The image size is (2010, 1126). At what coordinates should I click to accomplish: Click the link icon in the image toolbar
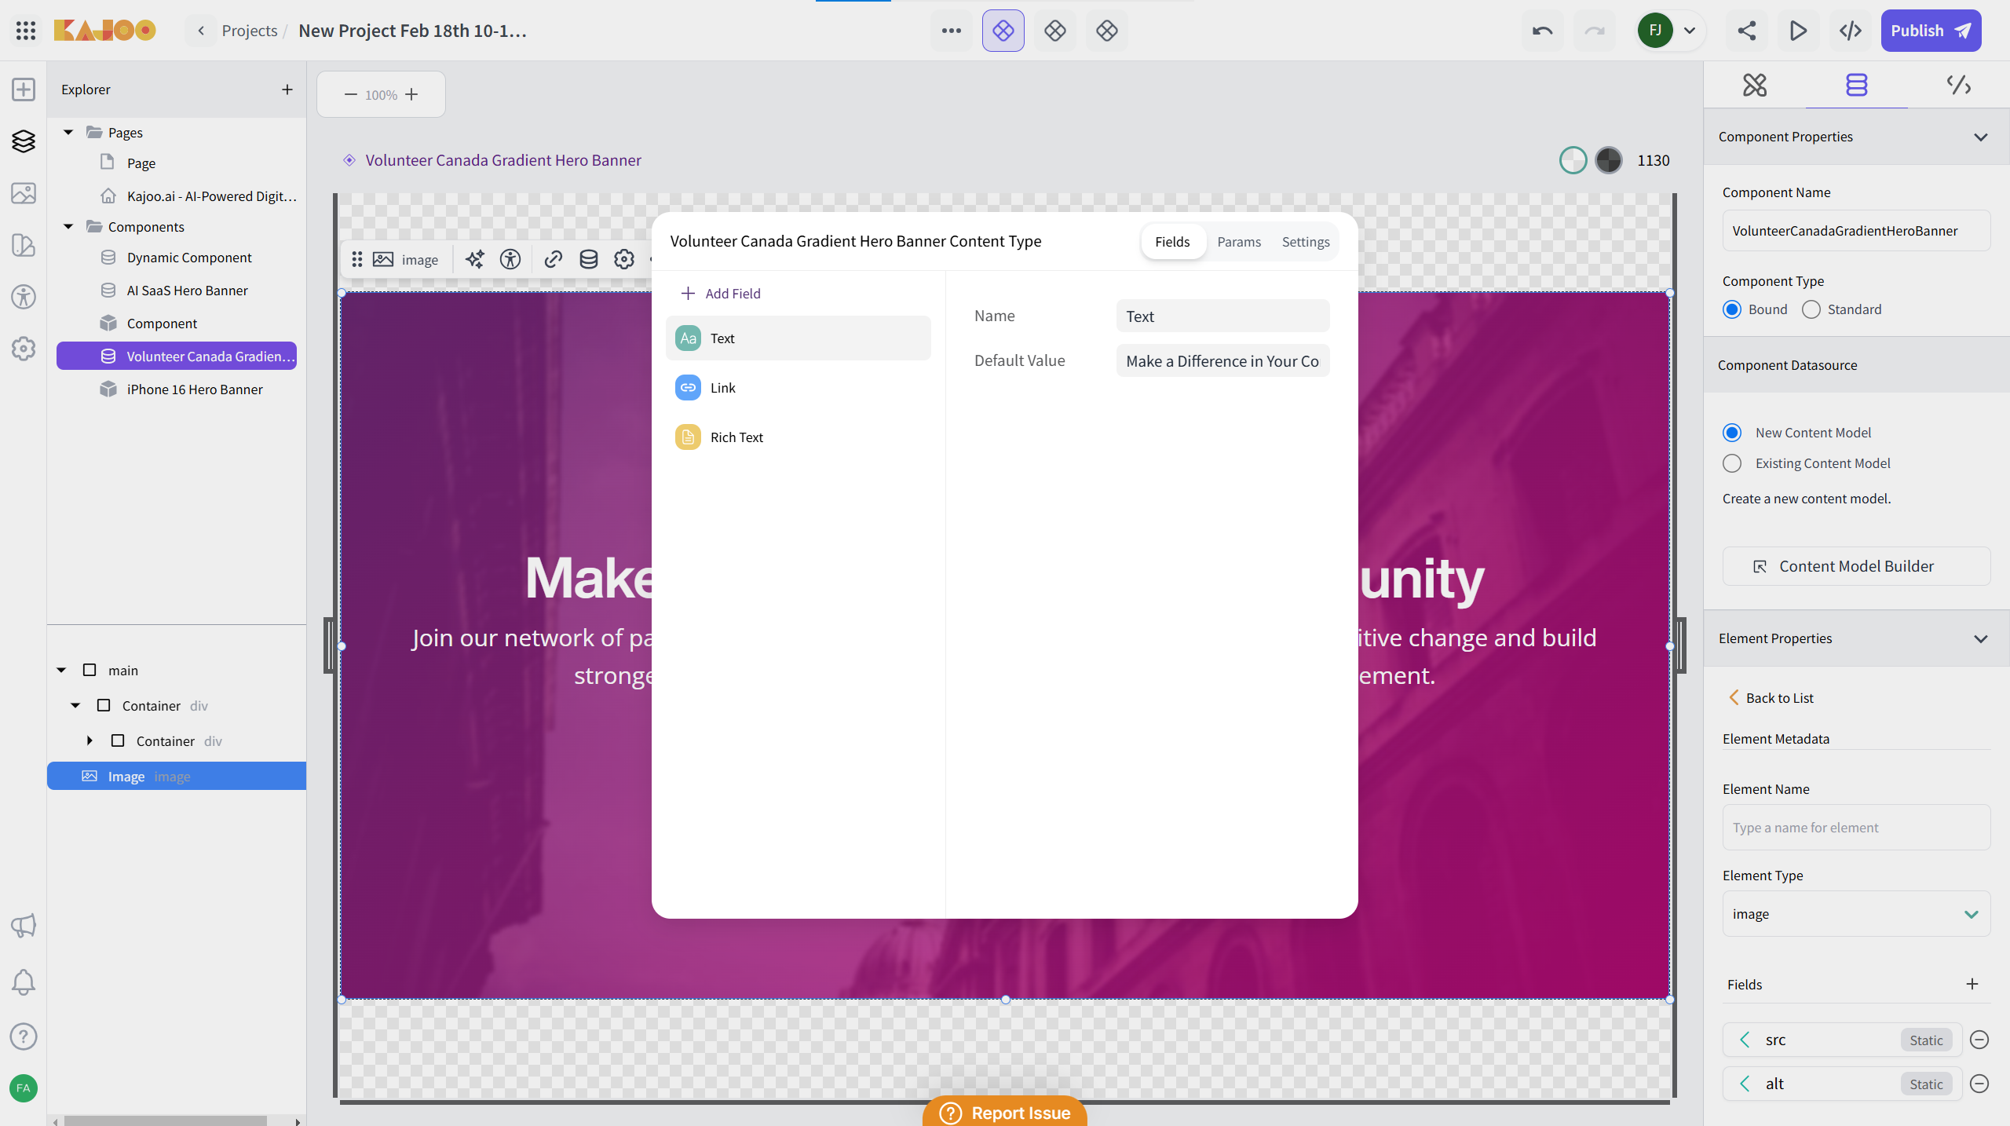click(x=553, y=259)
